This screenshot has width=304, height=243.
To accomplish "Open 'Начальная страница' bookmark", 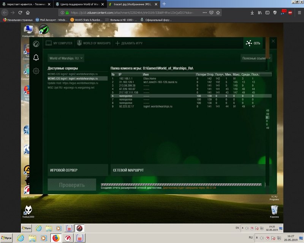I will (18, 20).
